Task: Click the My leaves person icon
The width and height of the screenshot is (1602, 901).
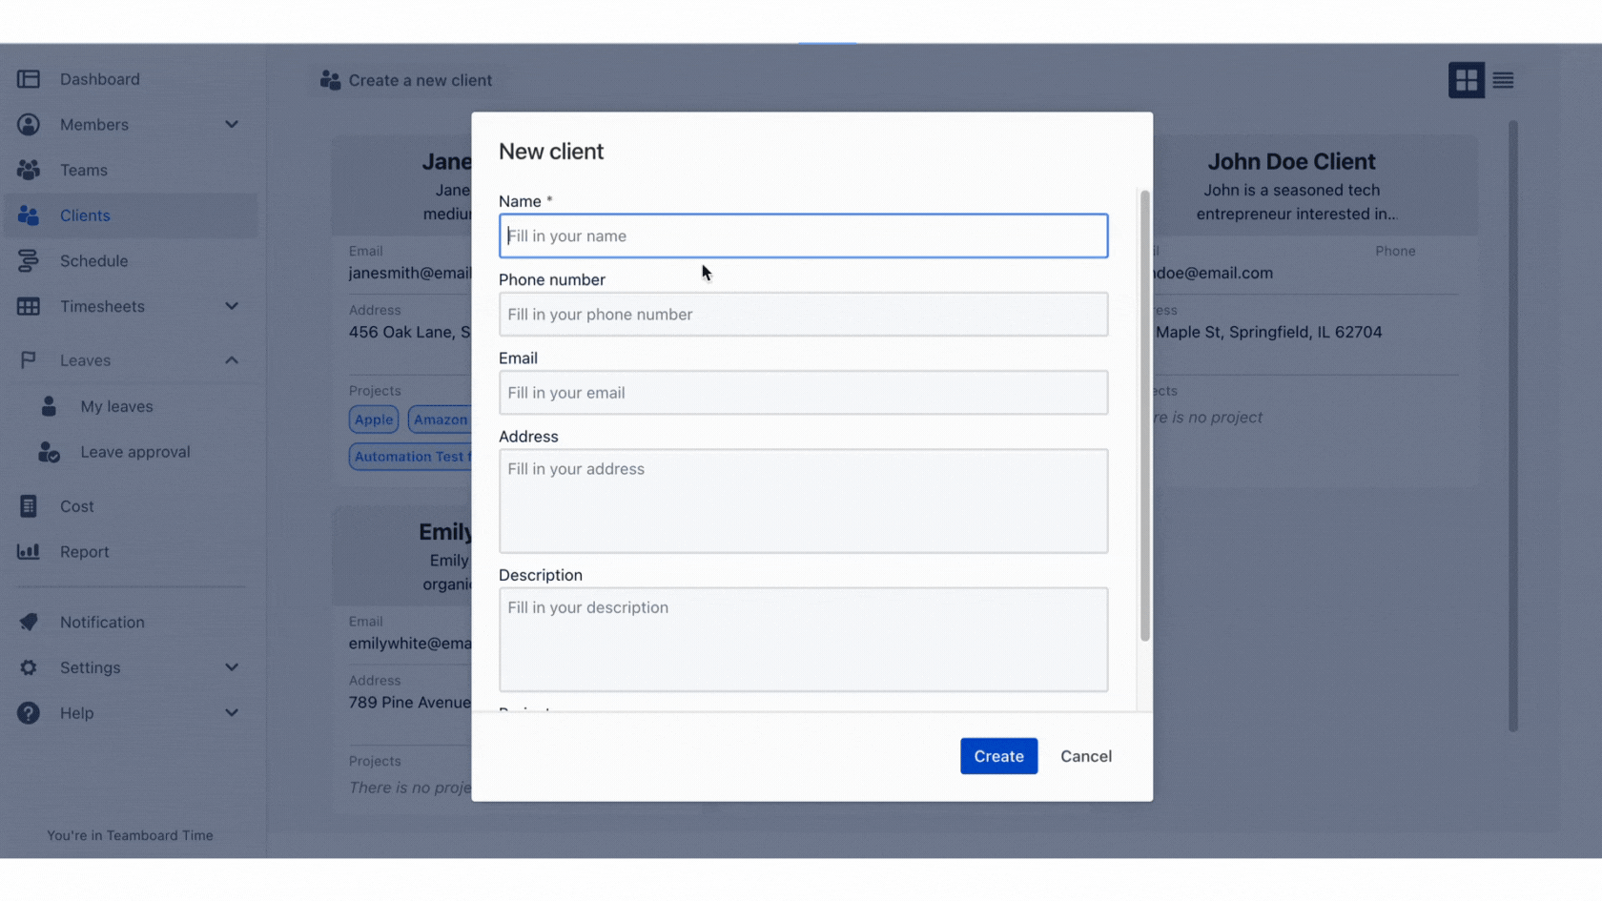Action: tap(49, 406)
